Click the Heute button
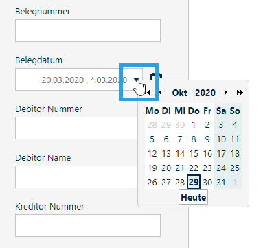The image size is (263, 248). pos(194,197)
